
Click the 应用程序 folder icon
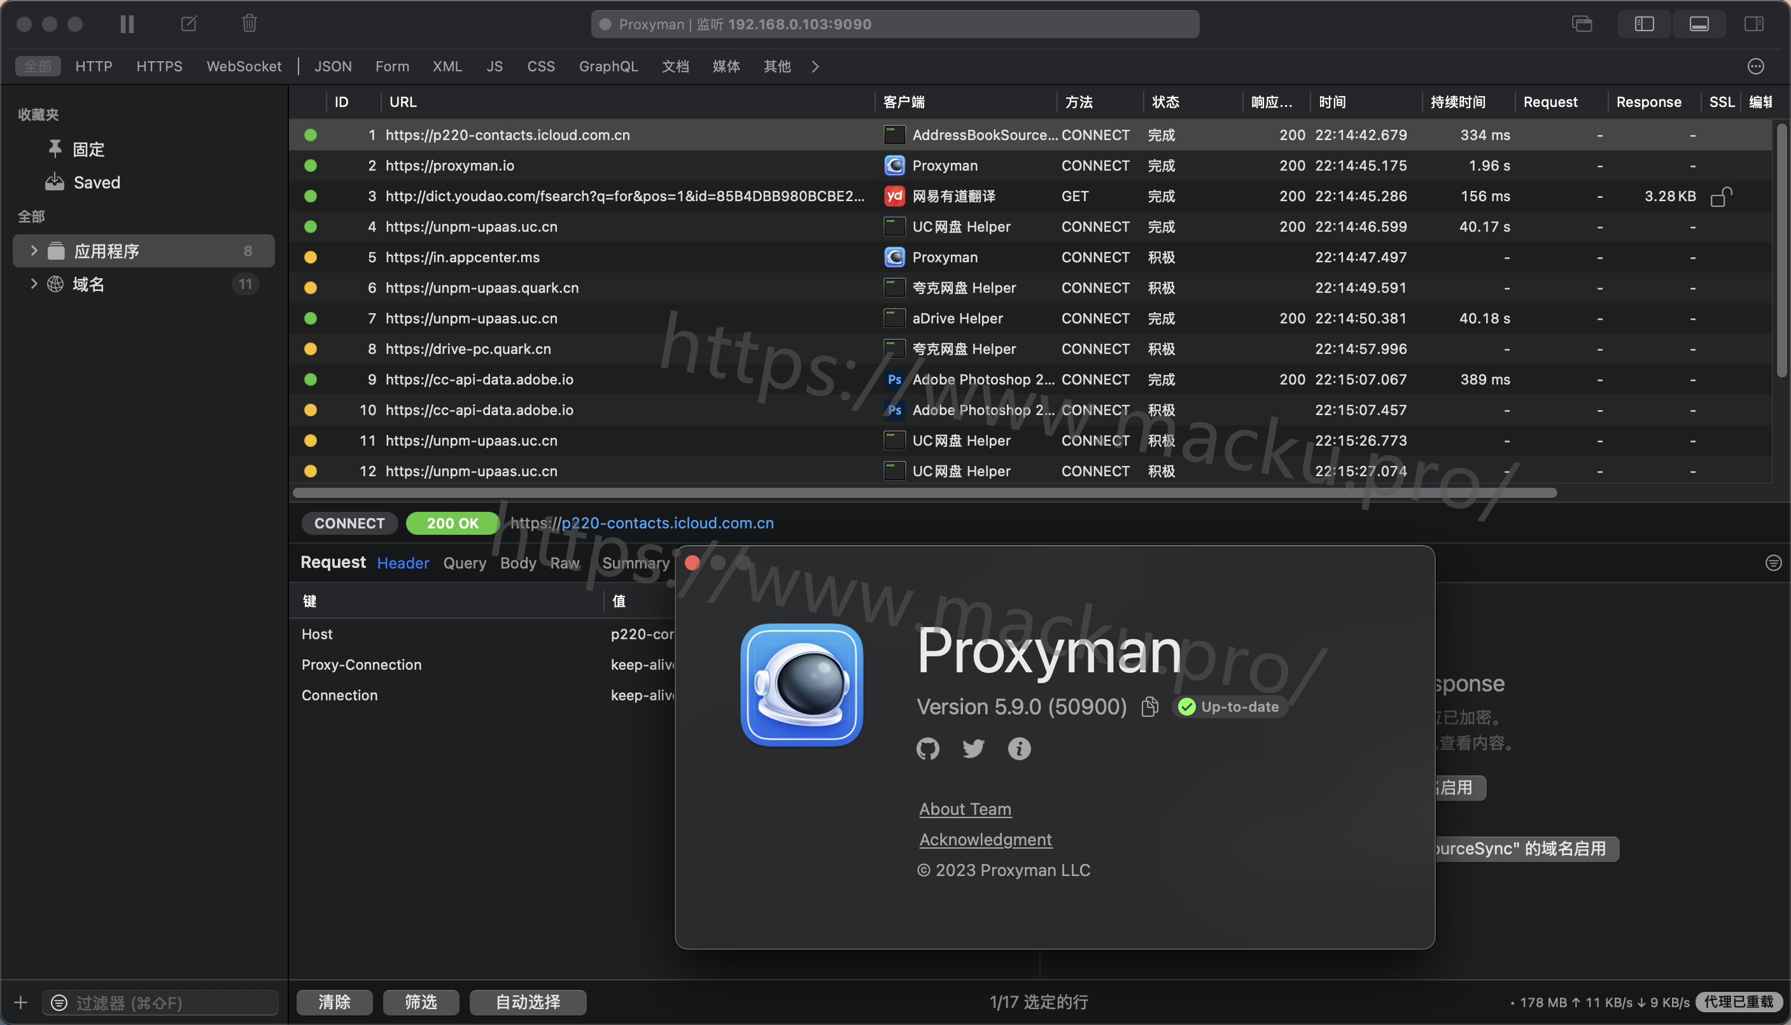tap(56, 251)
